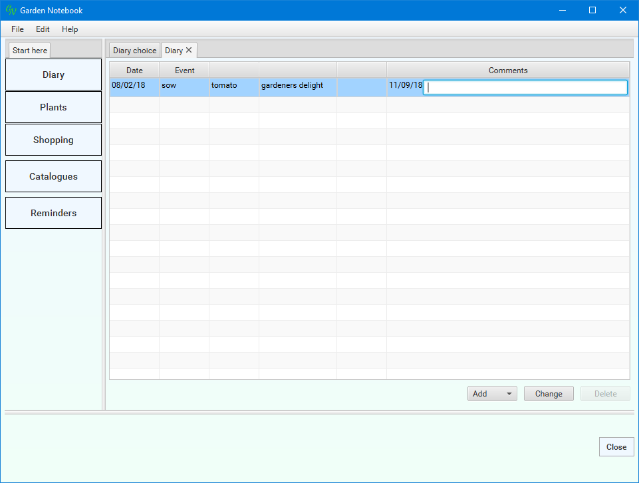
Task: Switch to the Diary choice tab
Action: (134, 51)
